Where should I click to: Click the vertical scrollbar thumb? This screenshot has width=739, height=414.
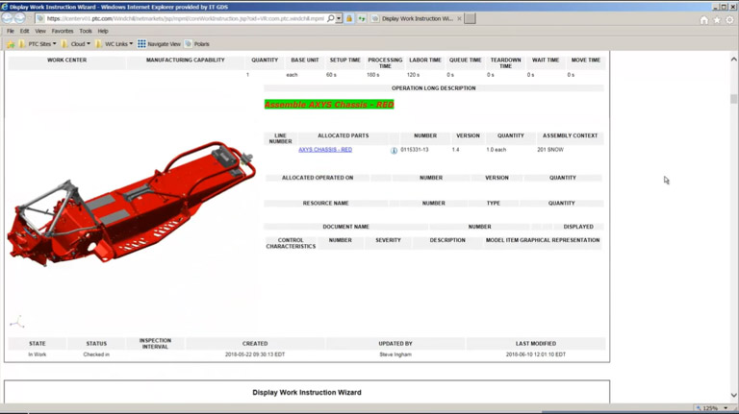click(734, 98)
